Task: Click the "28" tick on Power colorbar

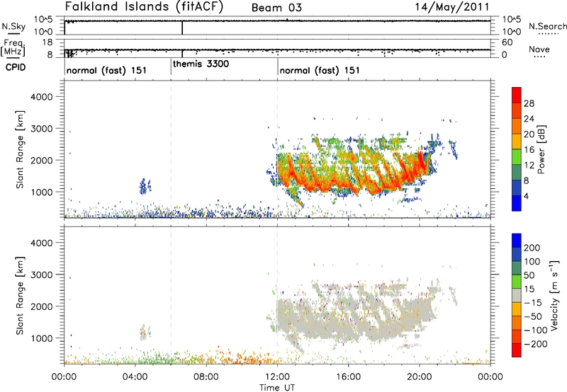Action: [x=529, y=103]
